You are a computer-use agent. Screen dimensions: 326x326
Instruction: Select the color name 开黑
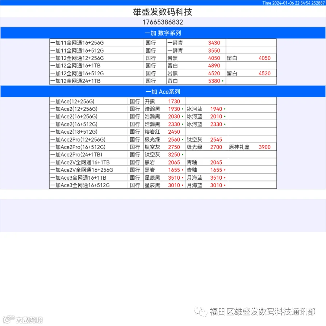pos(150,101)
